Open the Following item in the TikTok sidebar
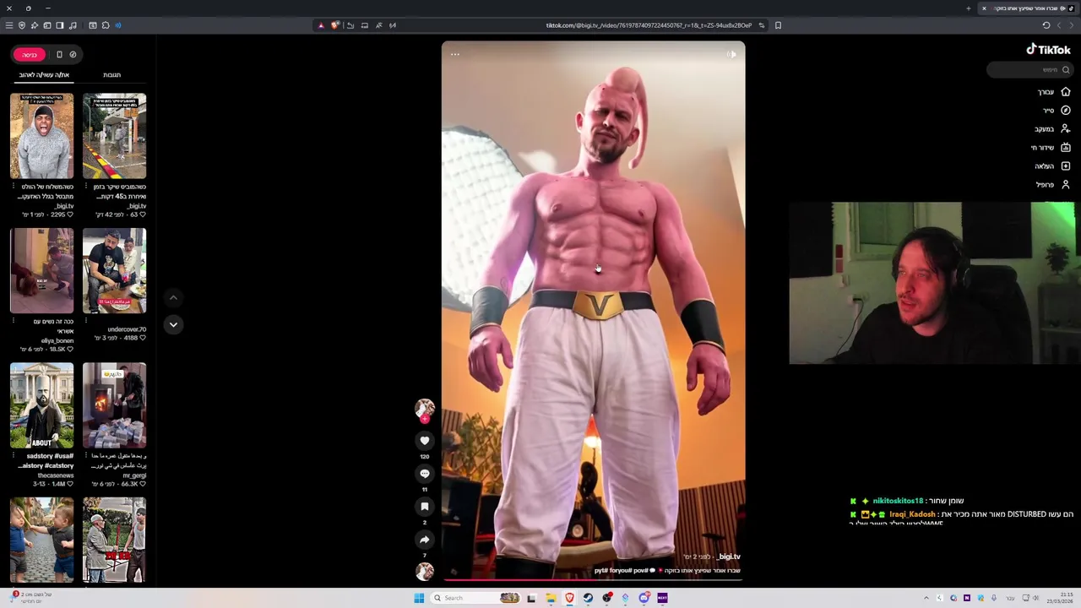The image size is (1081, 608). pyautogui.click(x=1052, y=128)
